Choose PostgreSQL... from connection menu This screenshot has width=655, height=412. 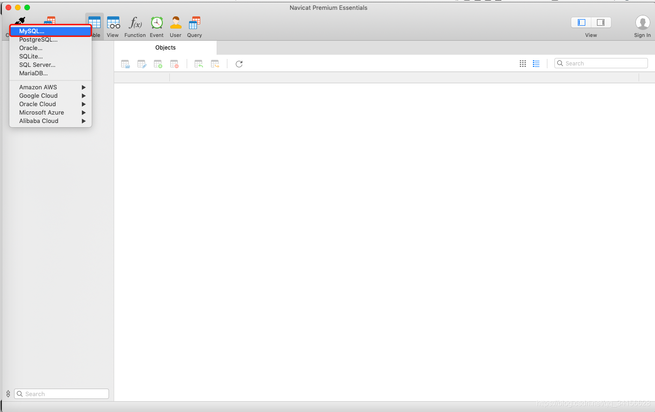coord(51,40)
